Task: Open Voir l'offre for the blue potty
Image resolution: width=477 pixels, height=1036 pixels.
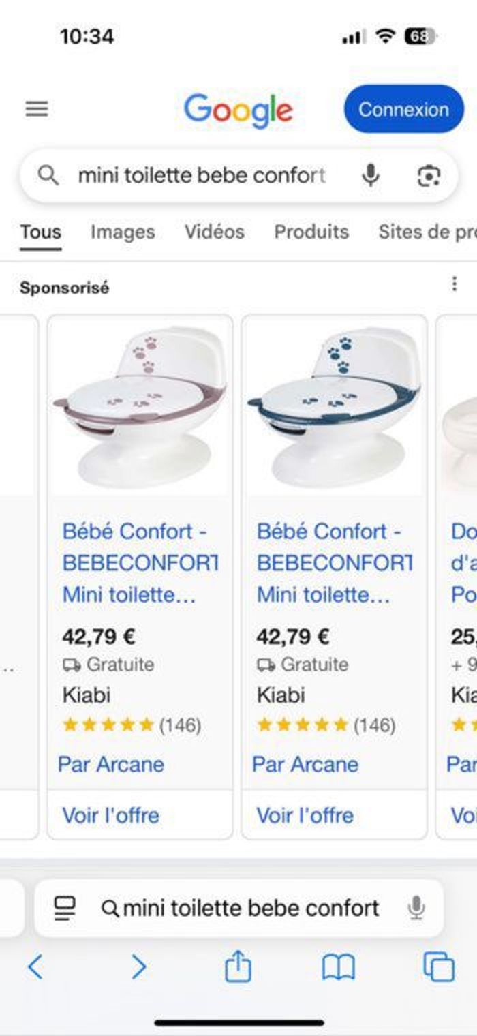Action: click(305, 815)
